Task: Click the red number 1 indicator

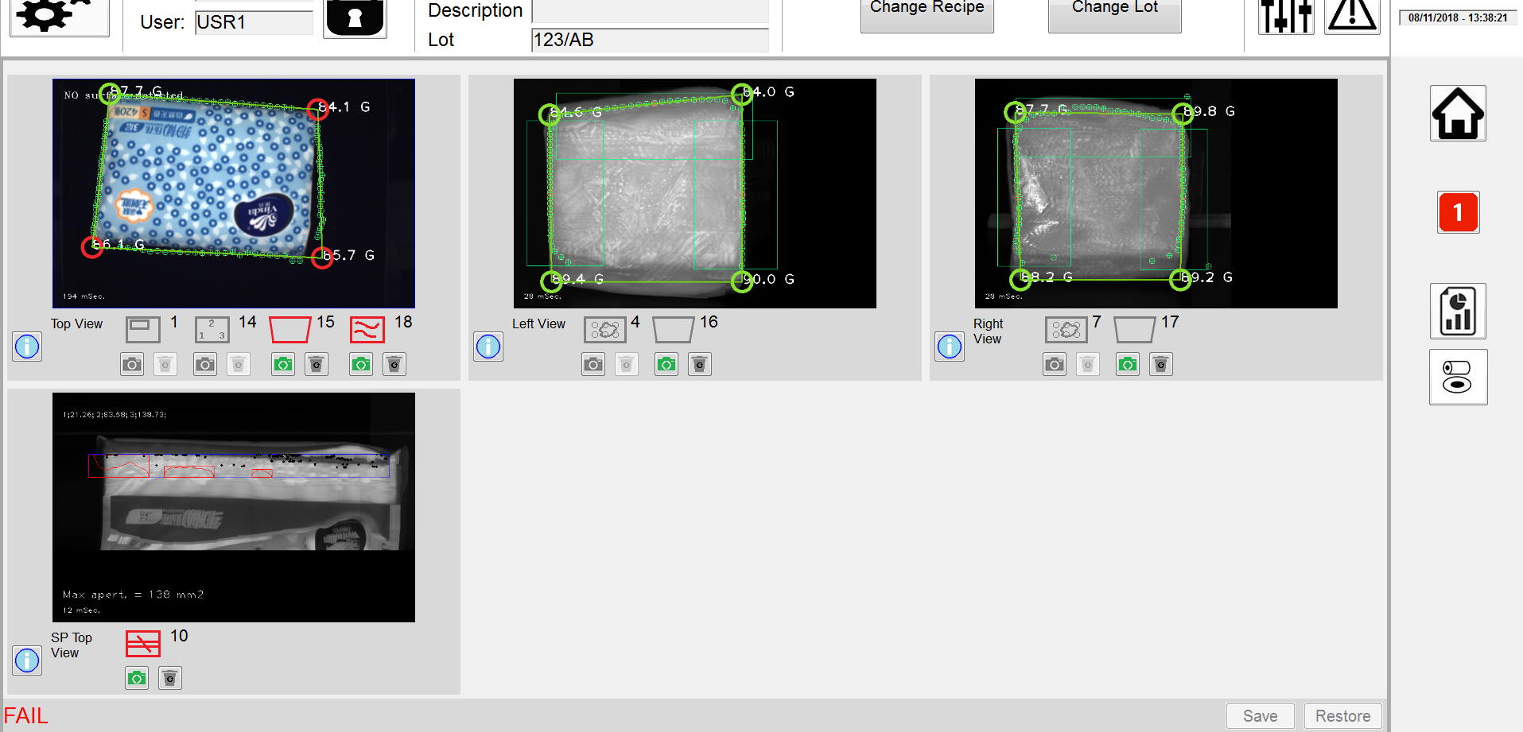Action: pyautogui.click(x=1458, y=212)
